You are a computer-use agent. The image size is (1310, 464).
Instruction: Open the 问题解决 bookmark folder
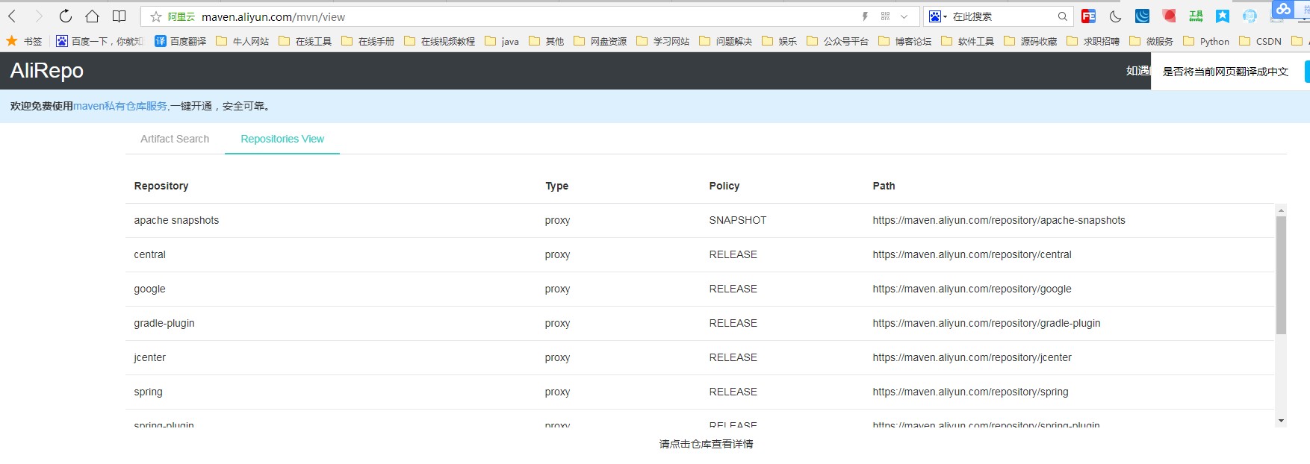point(725,41)
